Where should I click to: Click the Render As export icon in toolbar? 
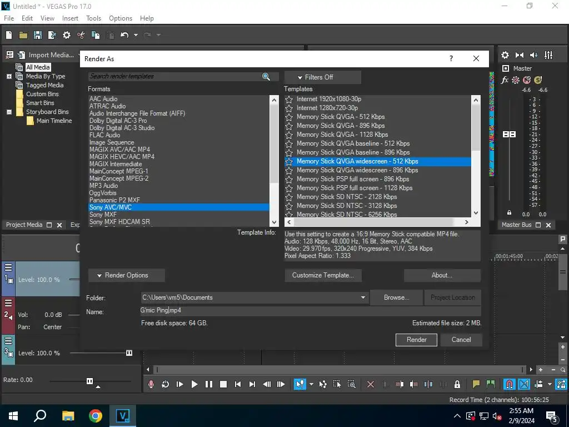[52, 35]
